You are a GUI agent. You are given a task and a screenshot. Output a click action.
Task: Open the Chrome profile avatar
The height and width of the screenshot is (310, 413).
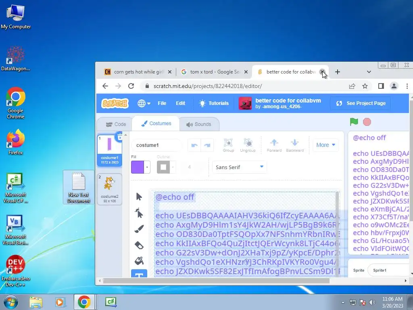coord(394,86)
